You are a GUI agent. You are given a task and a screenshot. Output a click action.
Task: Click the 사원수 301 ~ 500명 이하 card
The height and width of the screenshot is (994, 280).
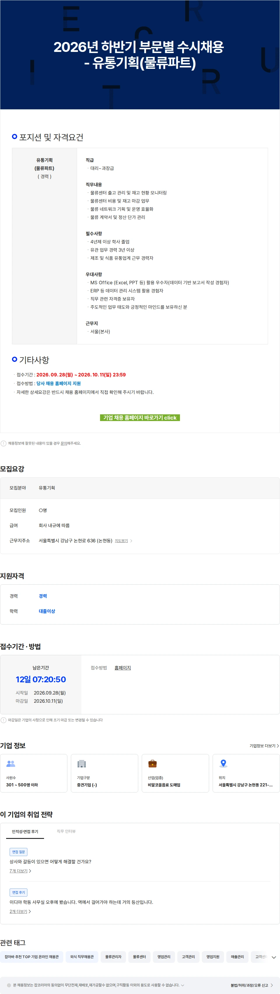tap(34, 773)
